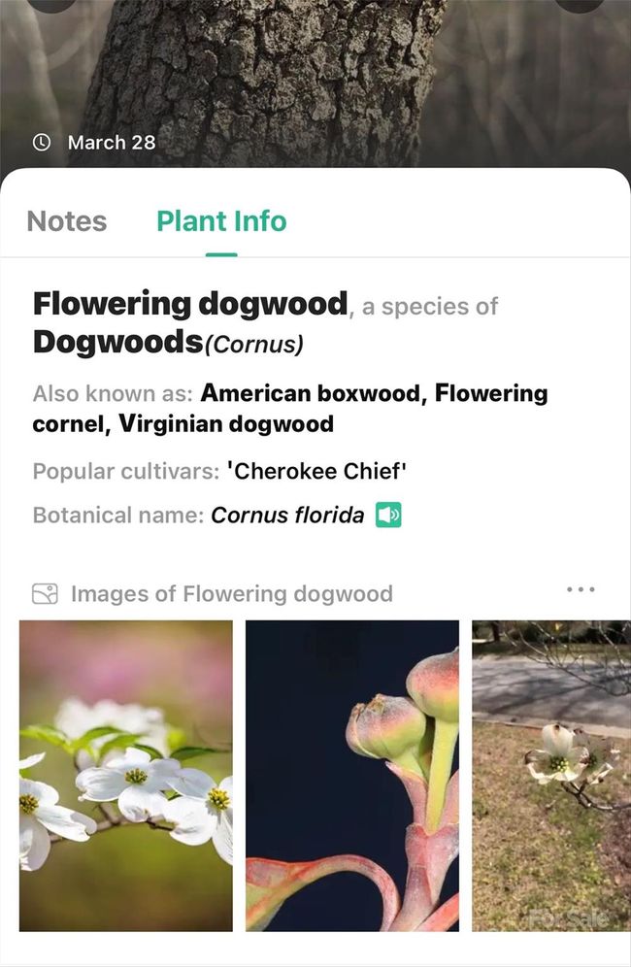
Task: Select the American boxwood alias
Action: pyautogui.click(x=312, y=393)
